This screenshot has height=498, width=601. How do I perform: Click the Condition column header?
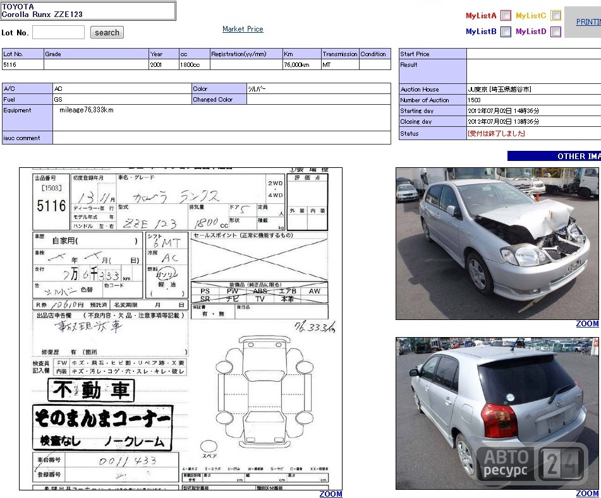point(375,54)
